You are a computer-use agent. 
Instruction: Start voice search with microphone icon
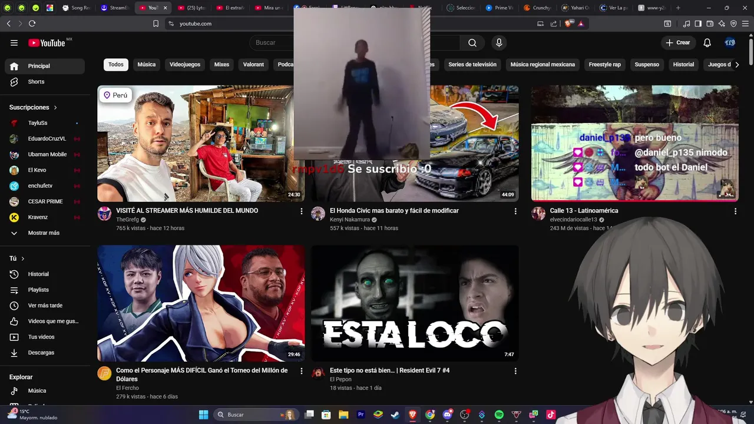499,42
